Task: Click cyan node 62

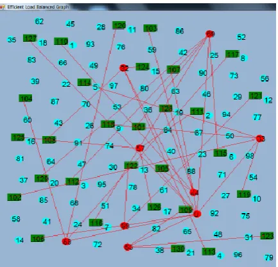Action: (39, 21)
